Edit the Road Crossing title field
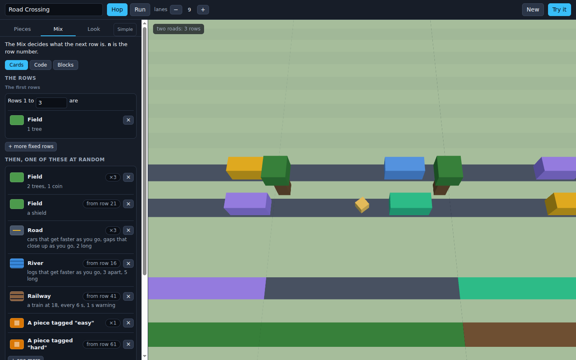Image resolution: width=576 pixels, height=360 pixels. 54,9
